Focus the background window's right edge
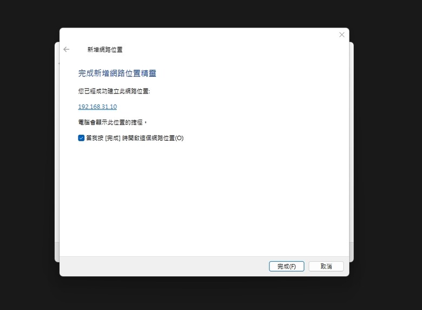422x310 pixels. [352, 151]
